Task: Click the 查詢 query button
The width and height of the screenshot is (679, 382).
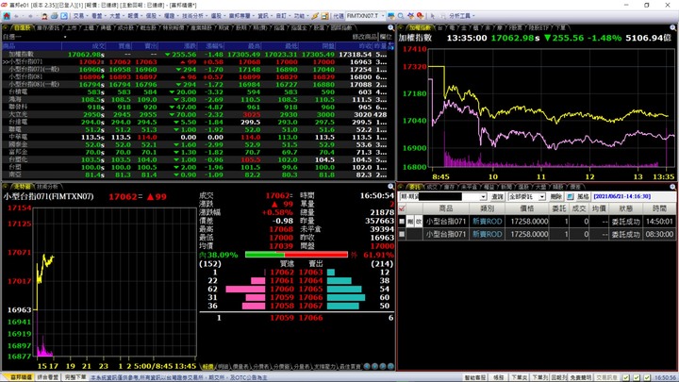Action: [x=498, y=196]
